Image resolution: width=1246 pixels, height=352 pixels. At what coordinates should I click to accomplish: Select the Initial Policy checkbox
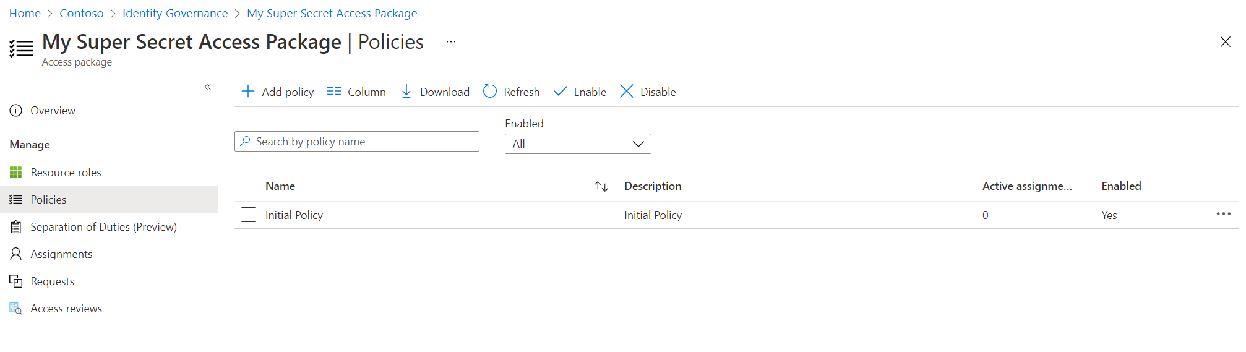[x=248, y=215]
